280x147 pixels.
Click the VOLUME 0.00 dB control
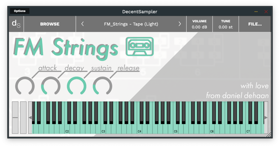click(x=199, y=24)
